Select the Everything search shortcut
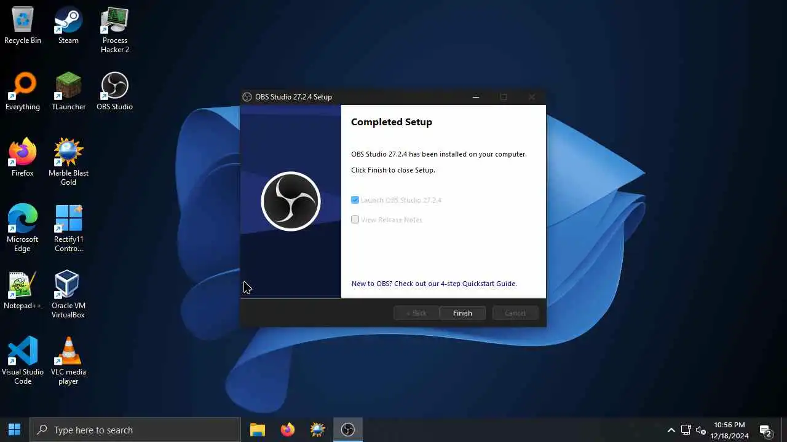This screenshot has height=442, width=787. pyautogui.click(x=23, y=92)
